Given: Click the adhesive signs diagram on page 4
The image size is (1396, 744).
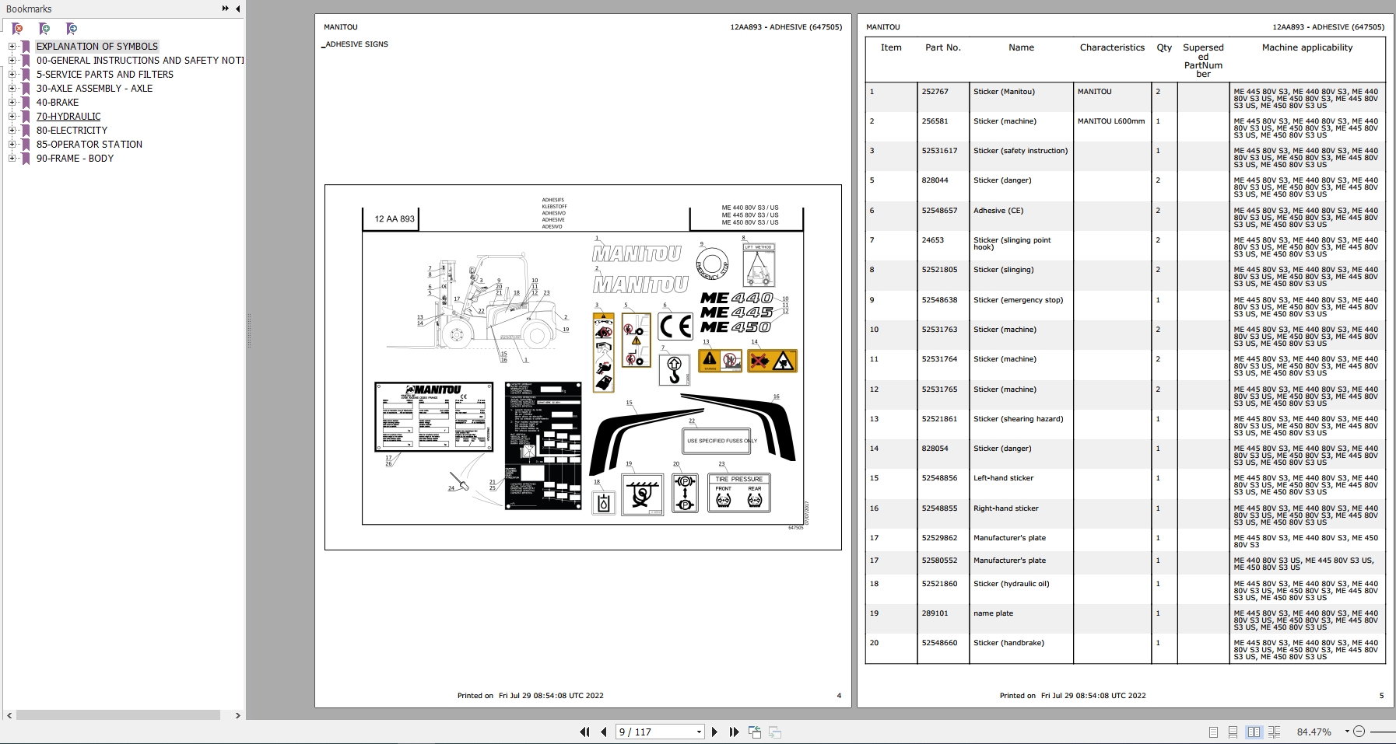Looking at the screenshot, I should point(583,367).
